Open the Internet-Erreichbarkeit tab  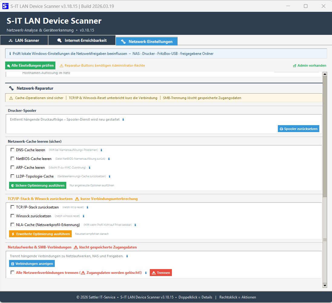click(82, 40)
